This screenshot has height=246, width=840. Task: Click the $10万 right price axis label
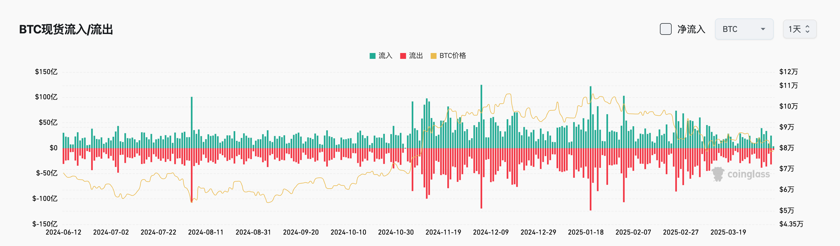(788, 106)
